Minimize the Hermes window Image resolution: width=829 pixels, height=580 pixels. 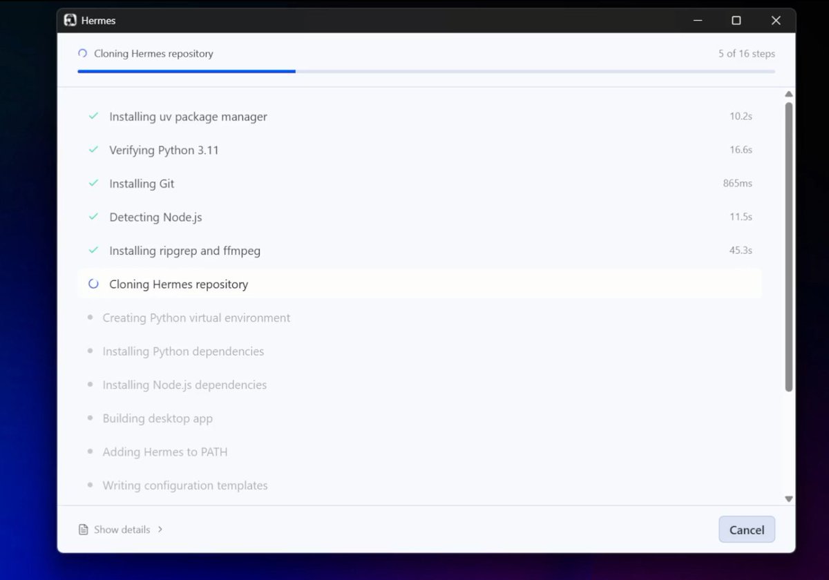tap(696, 21)
